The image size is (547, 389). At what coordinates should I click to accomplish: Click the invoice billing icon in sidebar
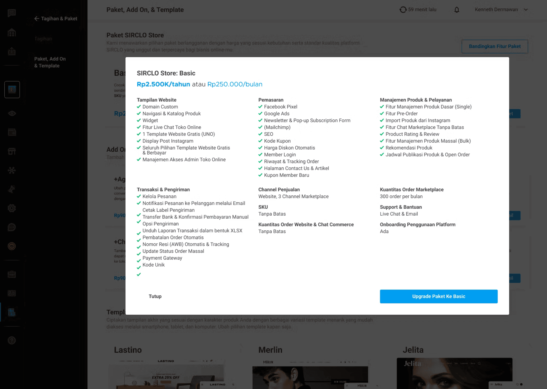(12, 312)
